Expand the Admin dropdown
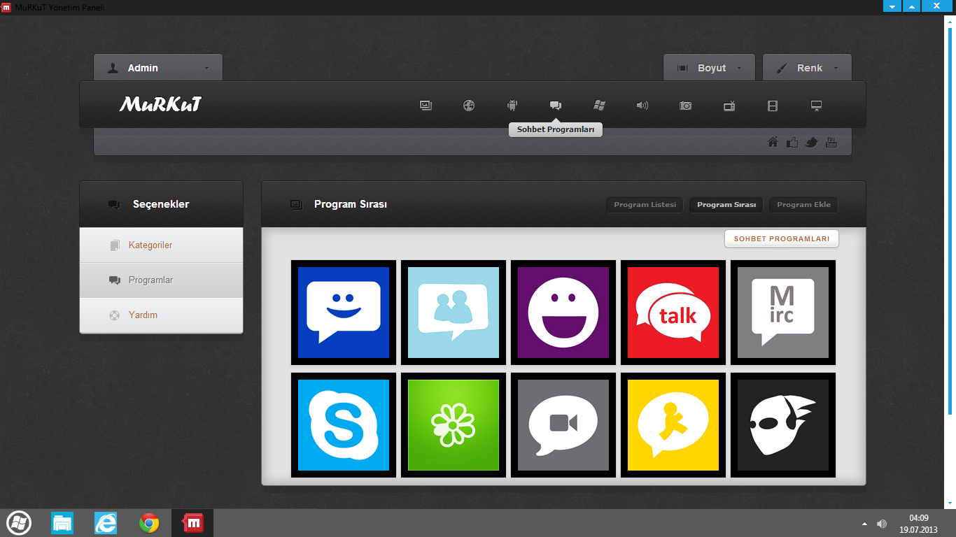 click(x=158, y=68)
